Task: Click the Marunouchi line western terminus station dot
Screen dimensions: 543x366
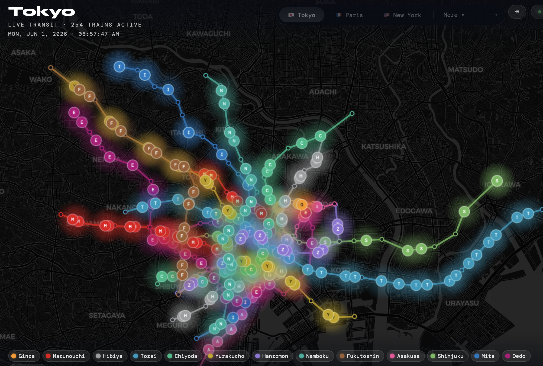Action: (61, 214)
